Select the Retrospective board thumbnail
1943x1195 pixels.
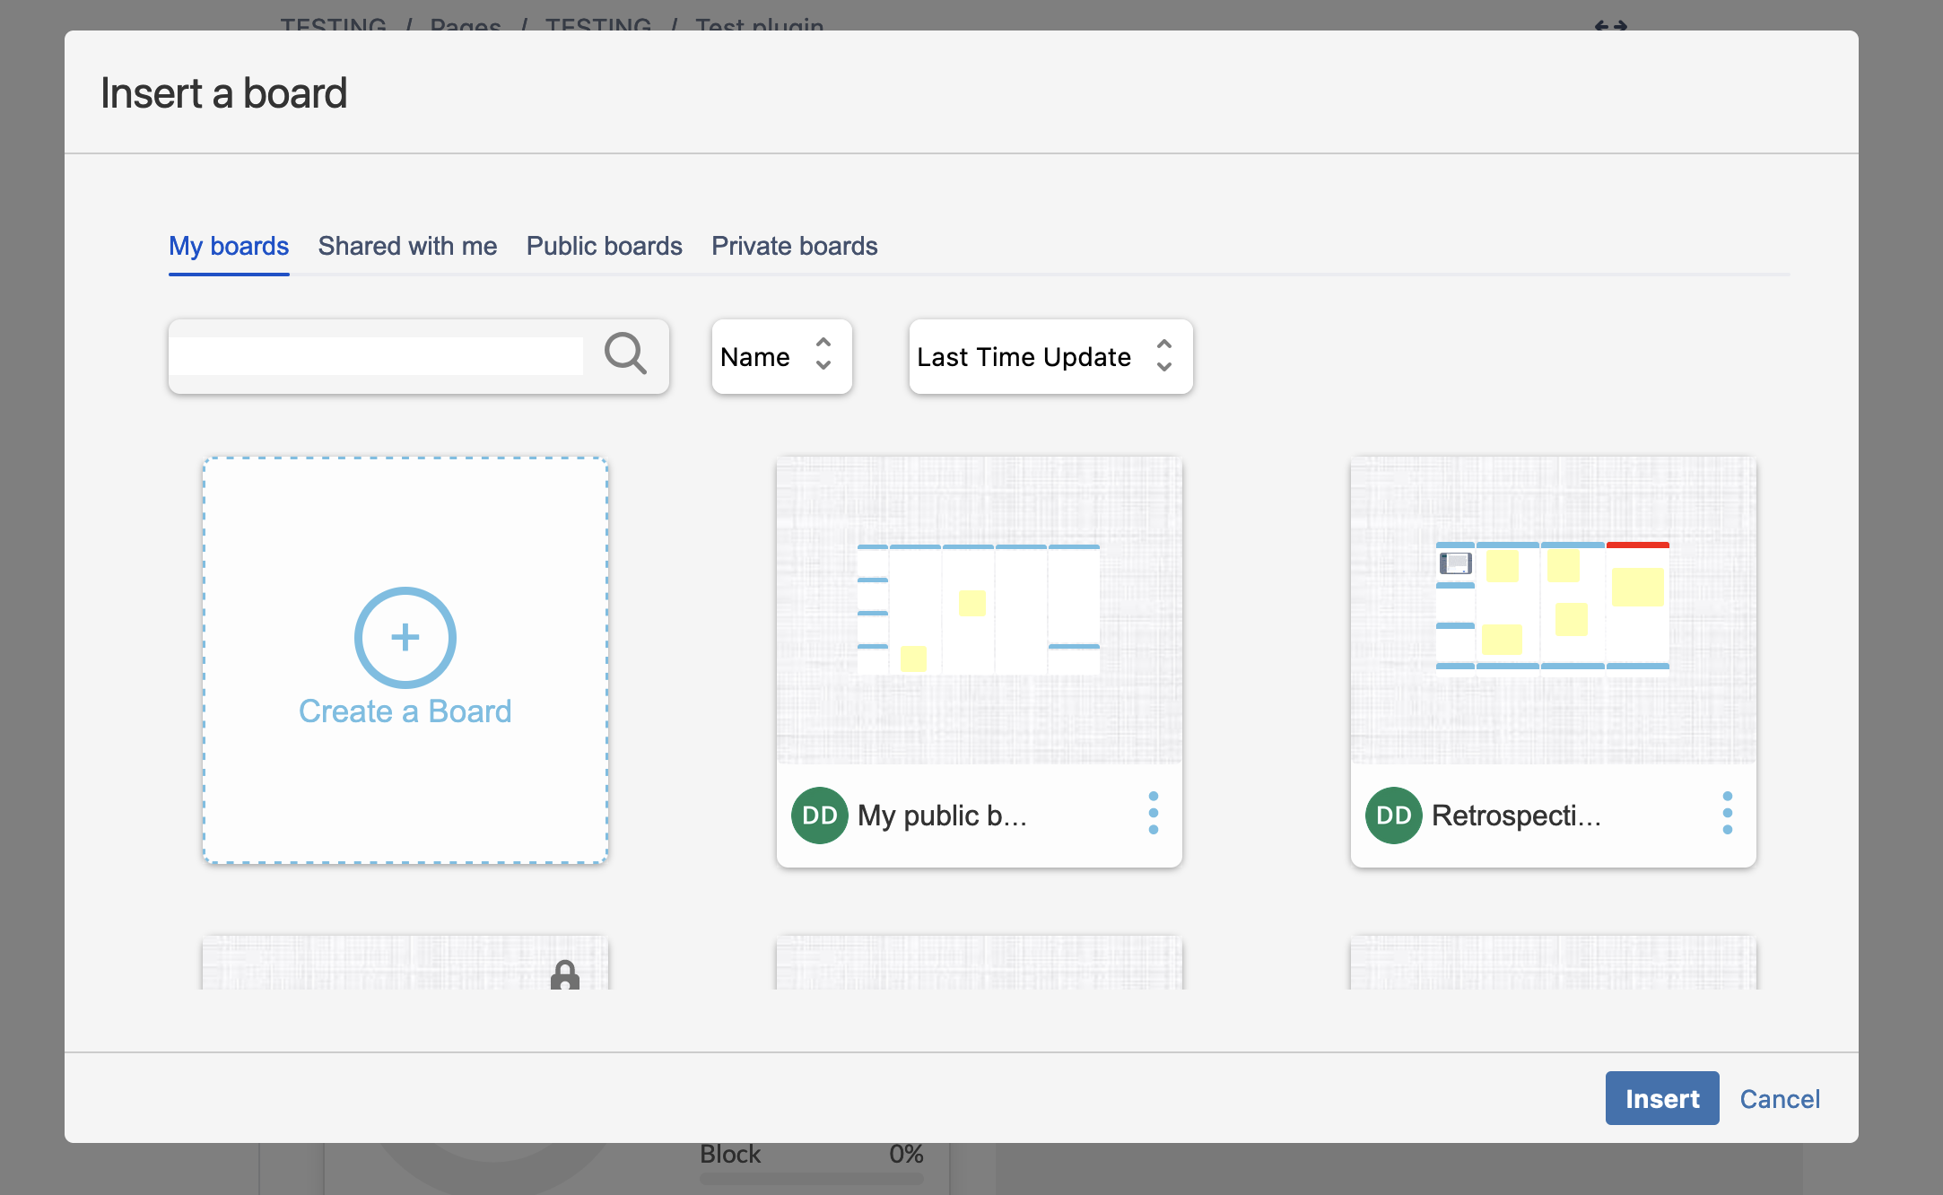click(1553, 610)
